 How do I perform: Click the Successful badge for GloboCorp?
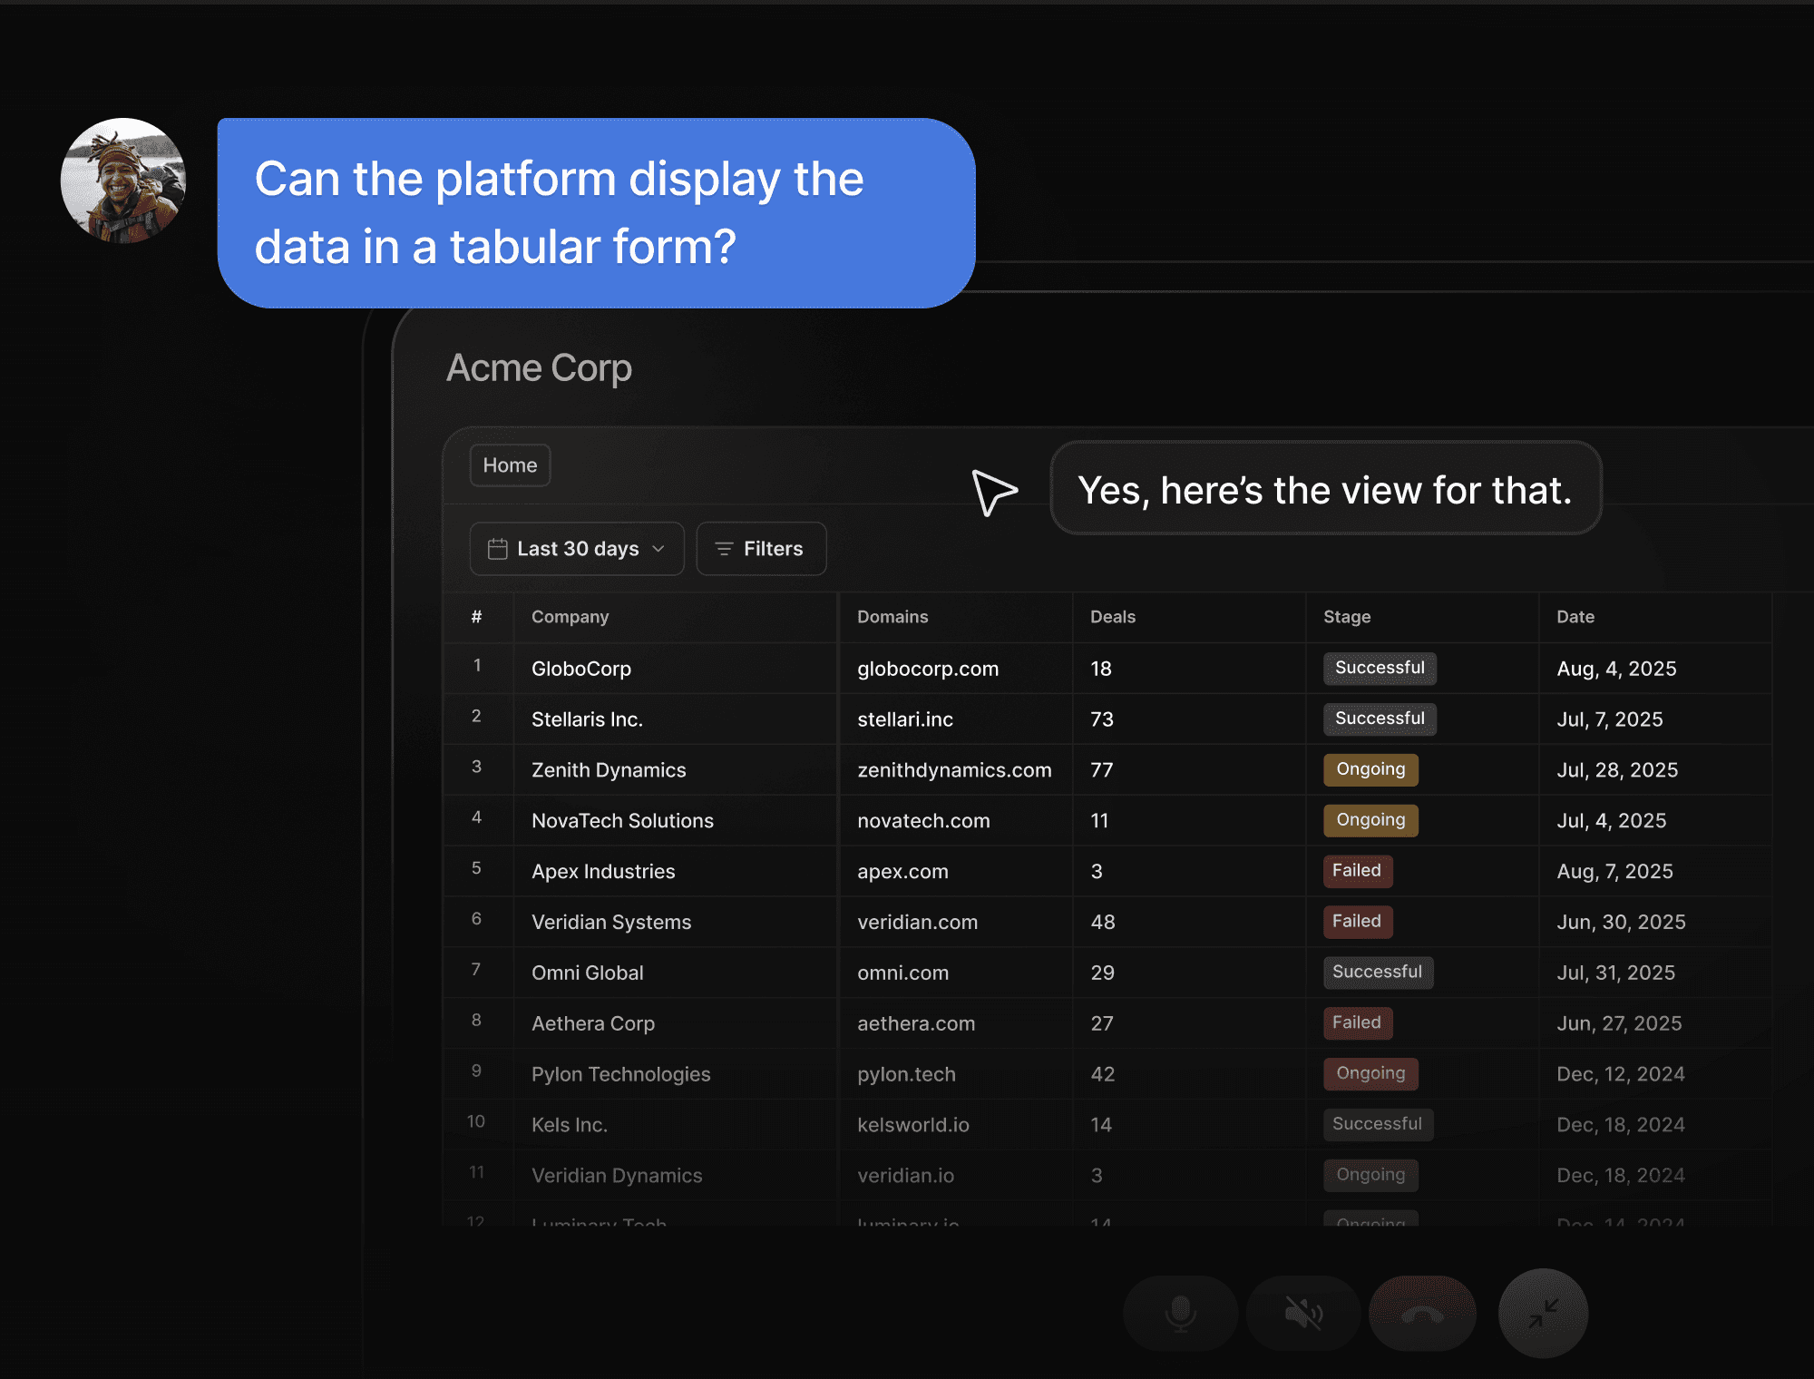coord(1379,668)
